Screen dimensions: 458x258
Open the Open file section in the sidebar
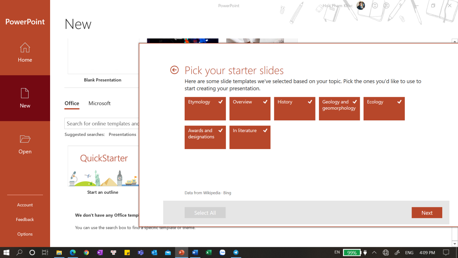click(x=25, y=144)
